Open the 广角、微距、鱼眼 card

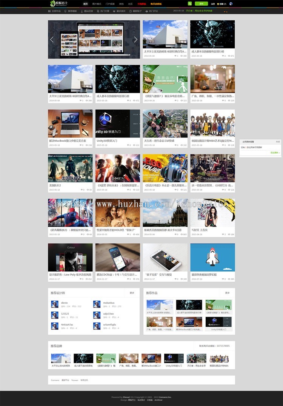click(x=213, y=84)
